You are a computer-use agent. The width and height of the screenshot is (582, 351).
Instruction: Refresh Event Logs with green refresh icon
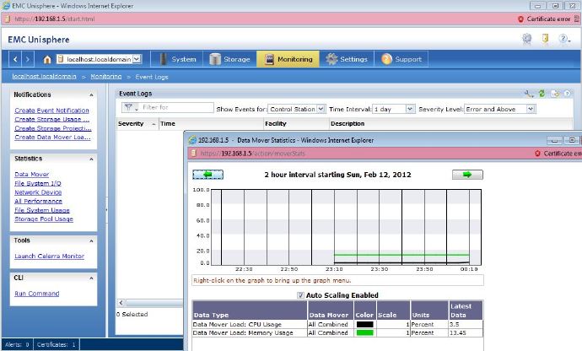coord(542,94)
